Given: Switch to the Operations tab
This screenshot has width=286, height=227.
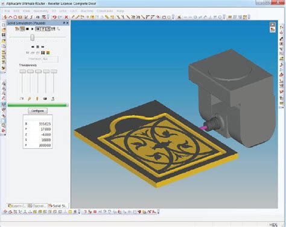Looking at the screenshot, I should 37,206.
